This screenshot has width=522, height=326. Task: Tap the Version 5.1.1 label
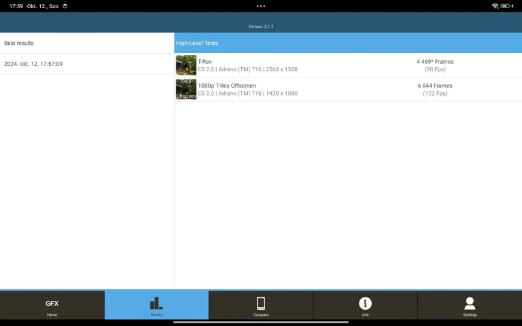pos(261,26)
